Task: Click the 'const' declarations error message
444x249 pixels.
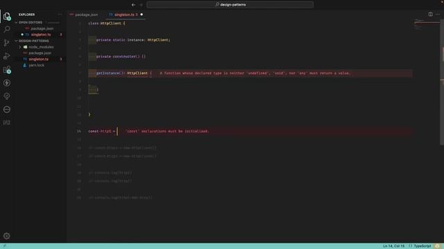Action: 167,131
